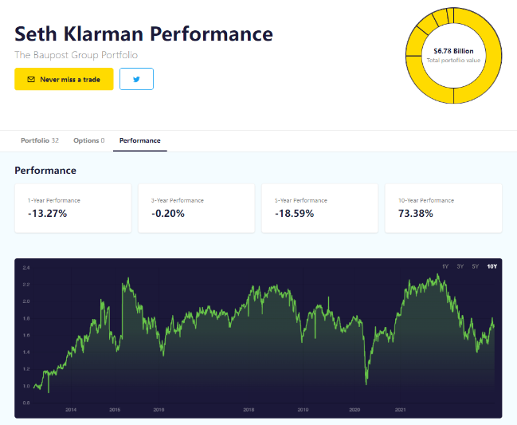This screenshot has height=425, width=517.
Task: Click the Twitter bird icon button
Action: click(x=136, y=79)
